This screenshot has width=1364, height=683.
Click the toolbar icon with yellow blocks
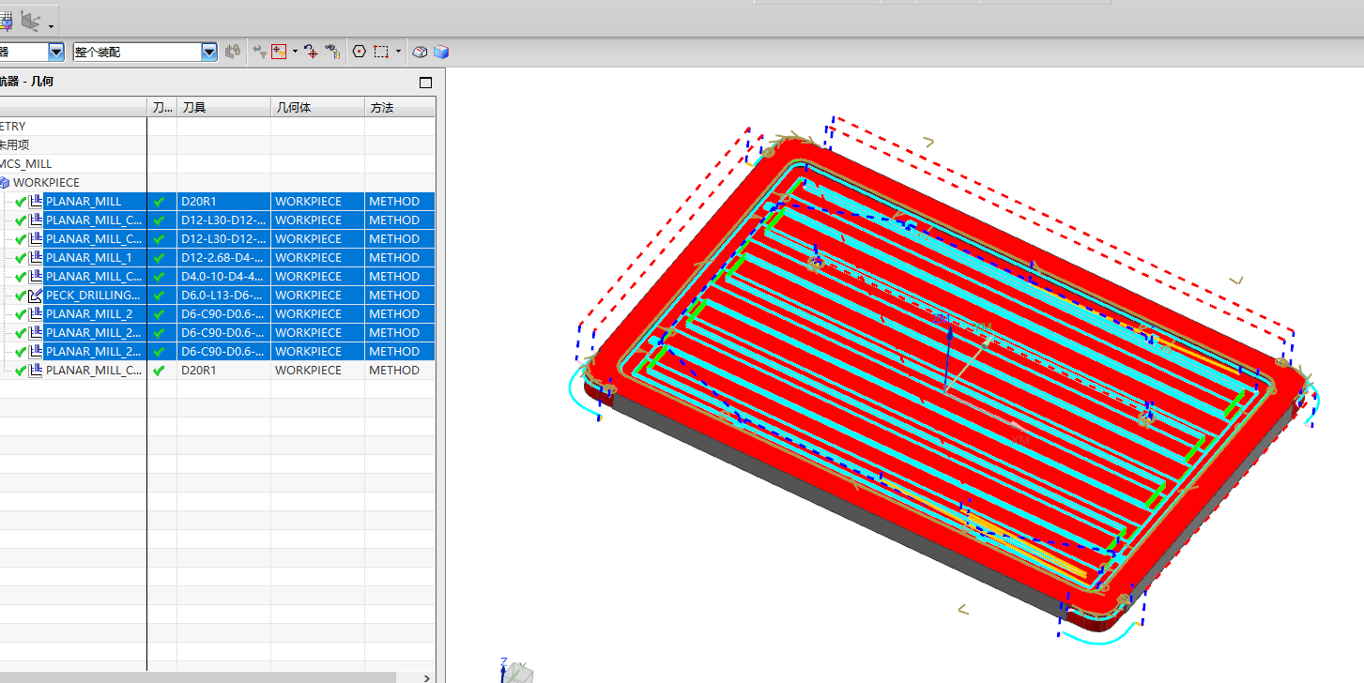click(332, 52)
